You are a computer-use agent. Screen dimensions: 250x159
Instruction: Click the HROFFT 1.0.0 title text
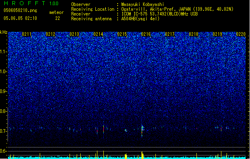[x=31, y=3]
